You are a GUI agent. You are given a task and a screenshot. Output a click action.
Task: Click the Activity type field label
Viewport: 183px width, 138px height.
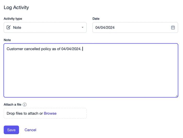(13, 19)
